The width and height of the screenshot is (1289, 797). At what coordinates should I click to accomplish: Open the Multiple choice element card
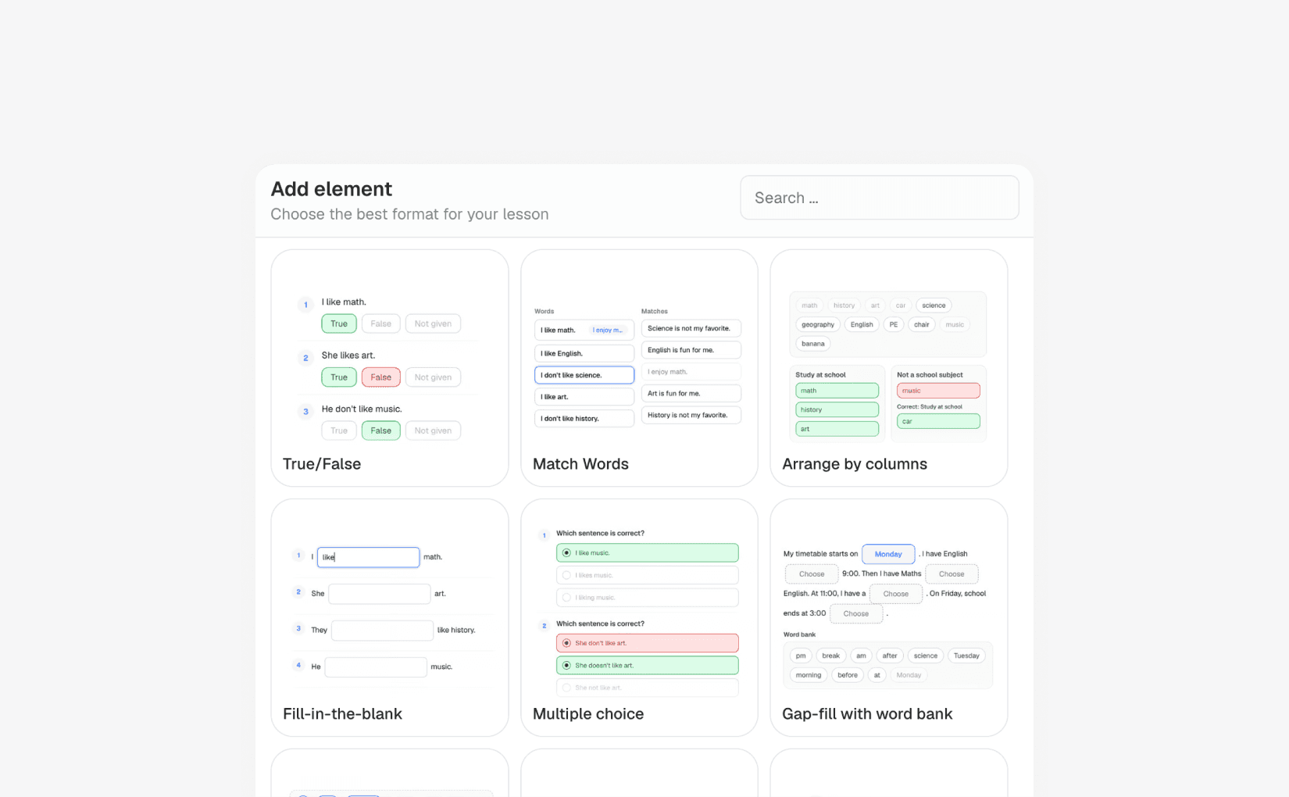(639, 617)
